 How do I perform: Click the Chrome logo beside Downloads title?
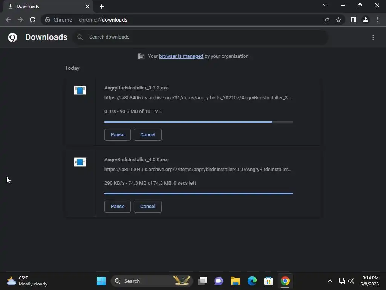tap(12, 37)
